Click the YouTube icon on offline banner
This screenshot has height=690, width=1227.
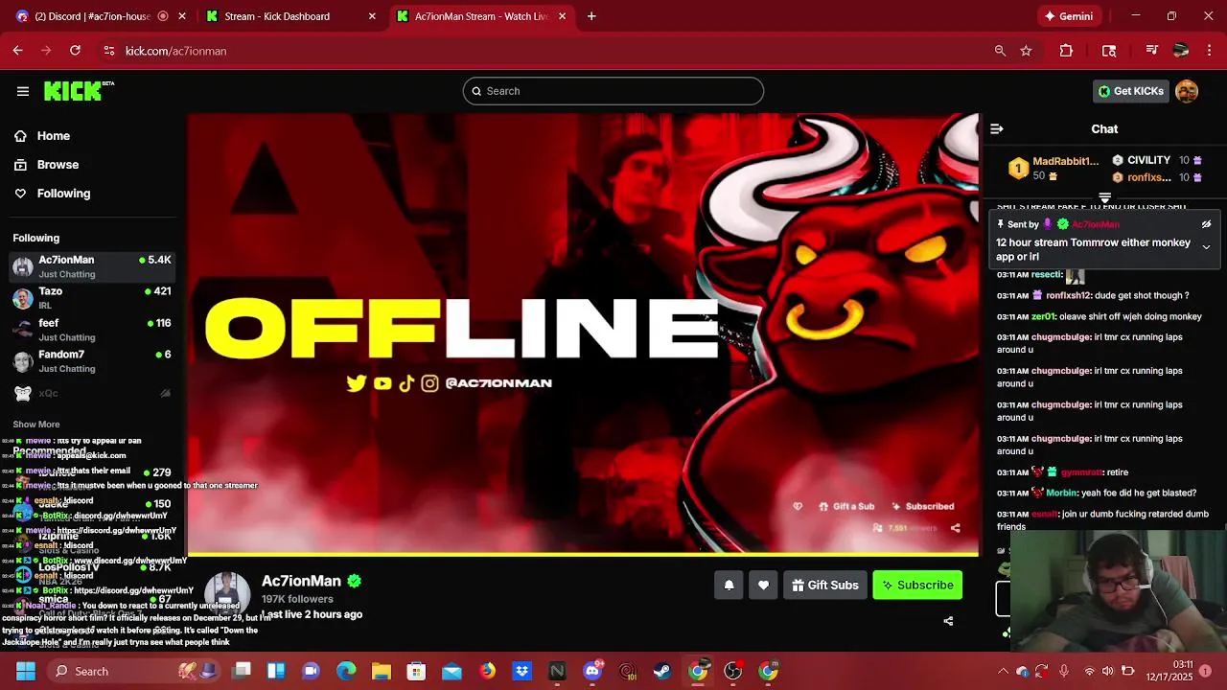pos(382,383)
